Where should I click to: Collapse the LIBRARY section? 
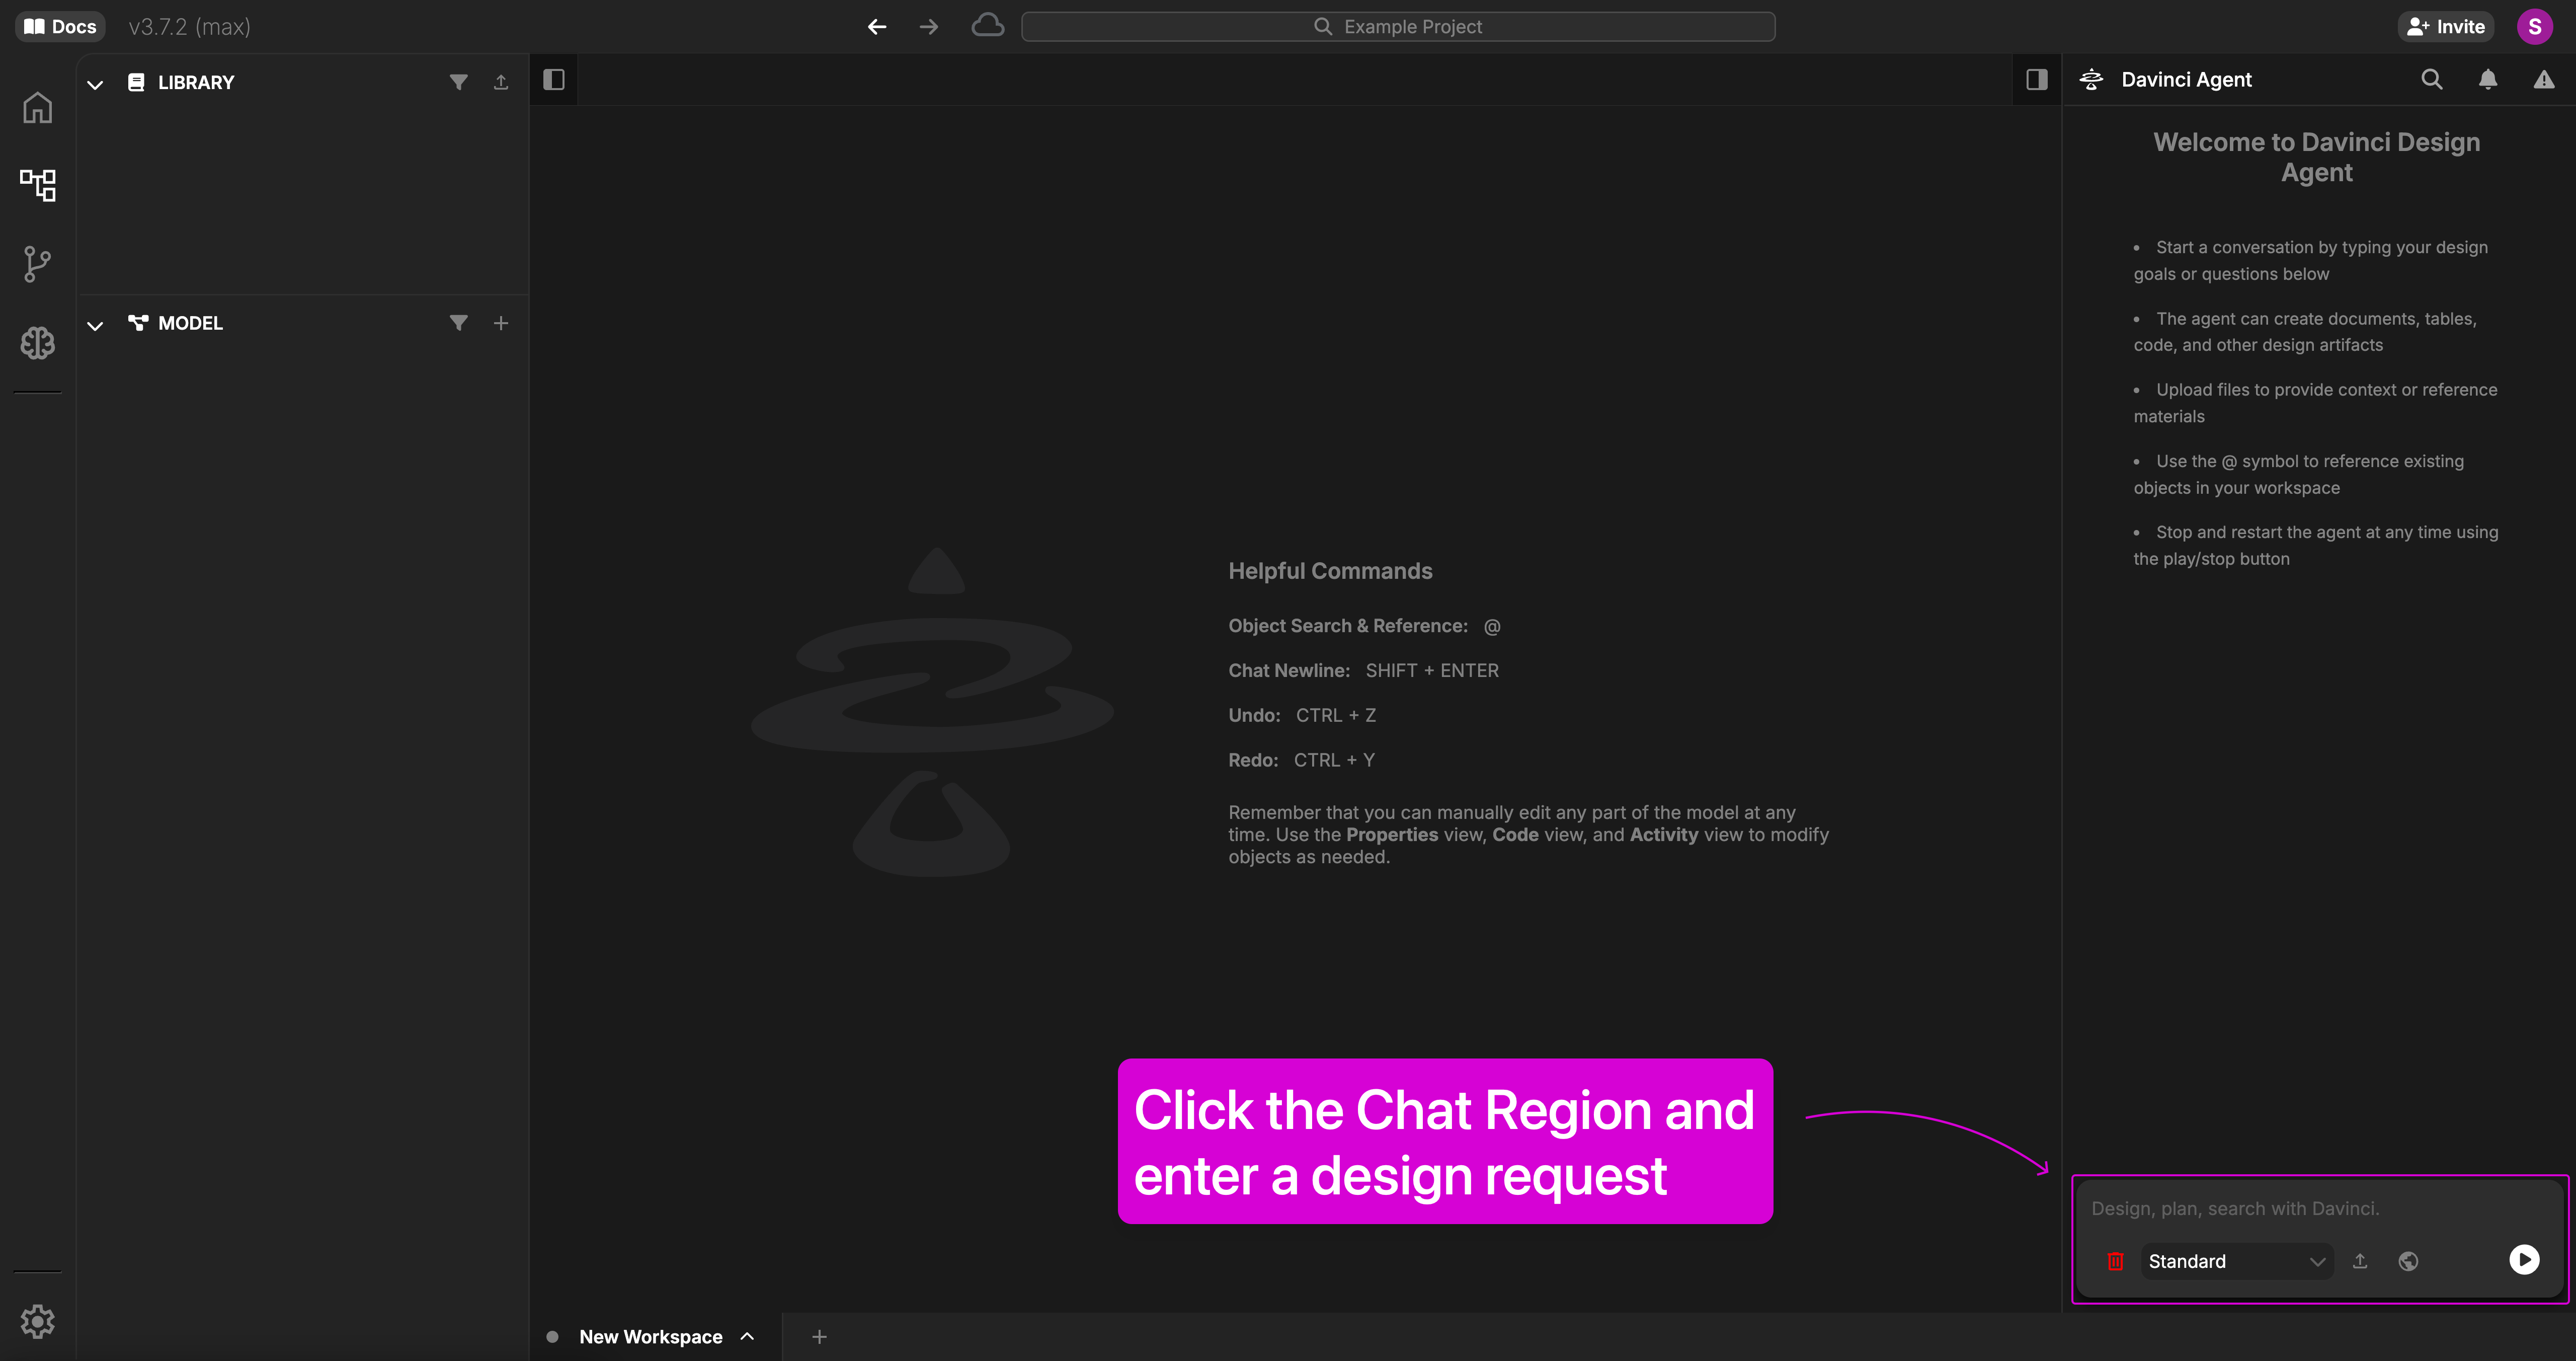pyautogui.click(x=95, y=84)
